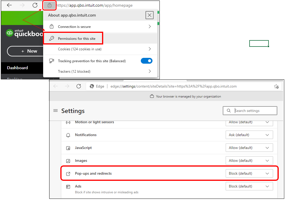Click the padlock site info icon

point(50,6)
